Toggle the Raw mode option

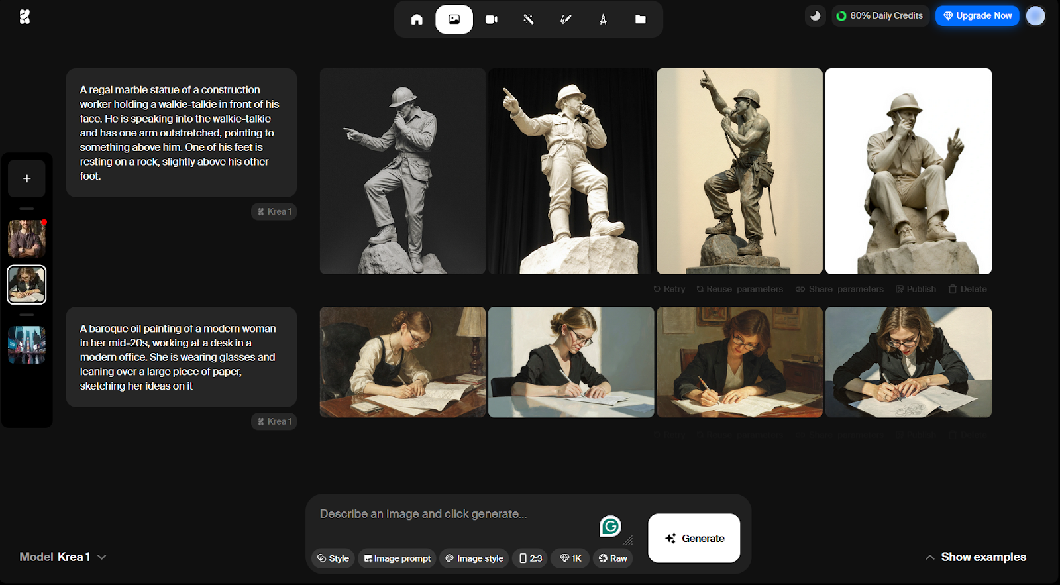click(x=613, y=558)
